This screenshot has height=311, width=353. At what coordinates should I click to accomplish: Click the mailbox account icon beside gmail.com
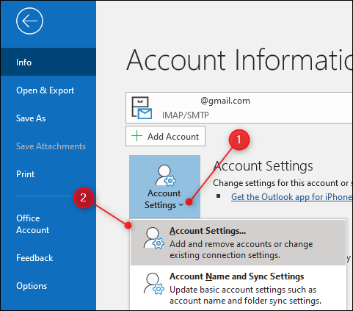142,108
